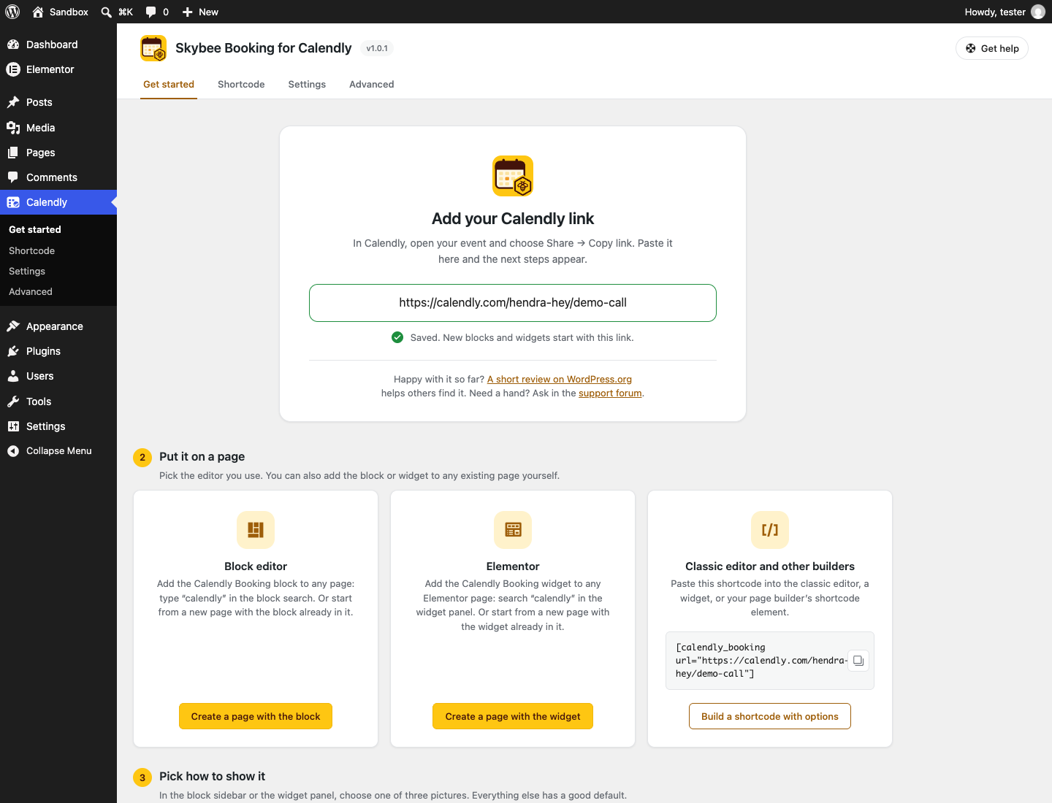1052x803 pixels.
Task: Open the search command palette icon
Action: [106, 12]
